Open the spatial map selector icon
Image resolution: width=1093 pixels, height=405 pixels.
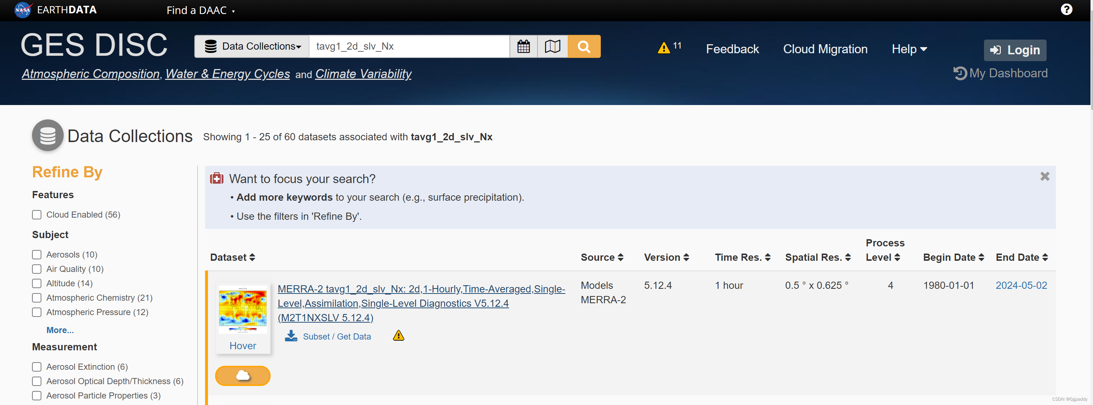552,46
